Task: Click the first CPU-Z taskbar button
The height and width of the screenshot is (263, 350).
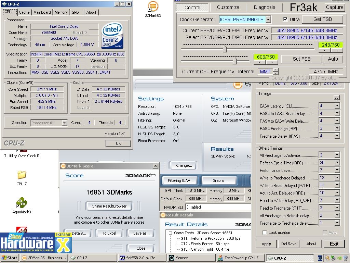Action: point(93,258)
